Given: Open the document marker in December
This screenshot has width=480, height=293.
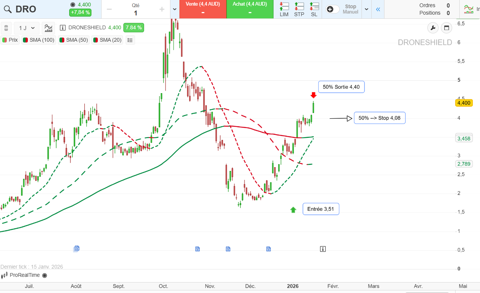Looking at the screenshot, I should pos(269,249).
